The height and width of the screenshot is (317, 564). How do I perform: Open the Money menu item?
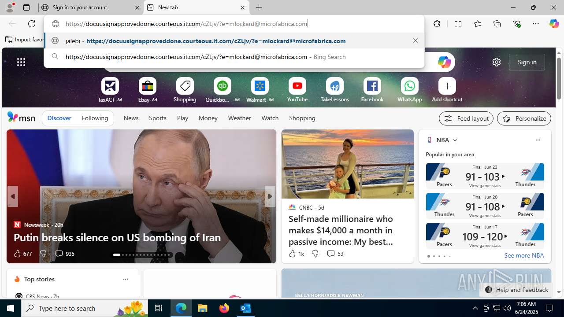point(208,118)
